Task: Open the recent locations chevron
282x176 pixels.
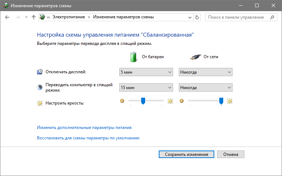Action: tap(26, 17)
